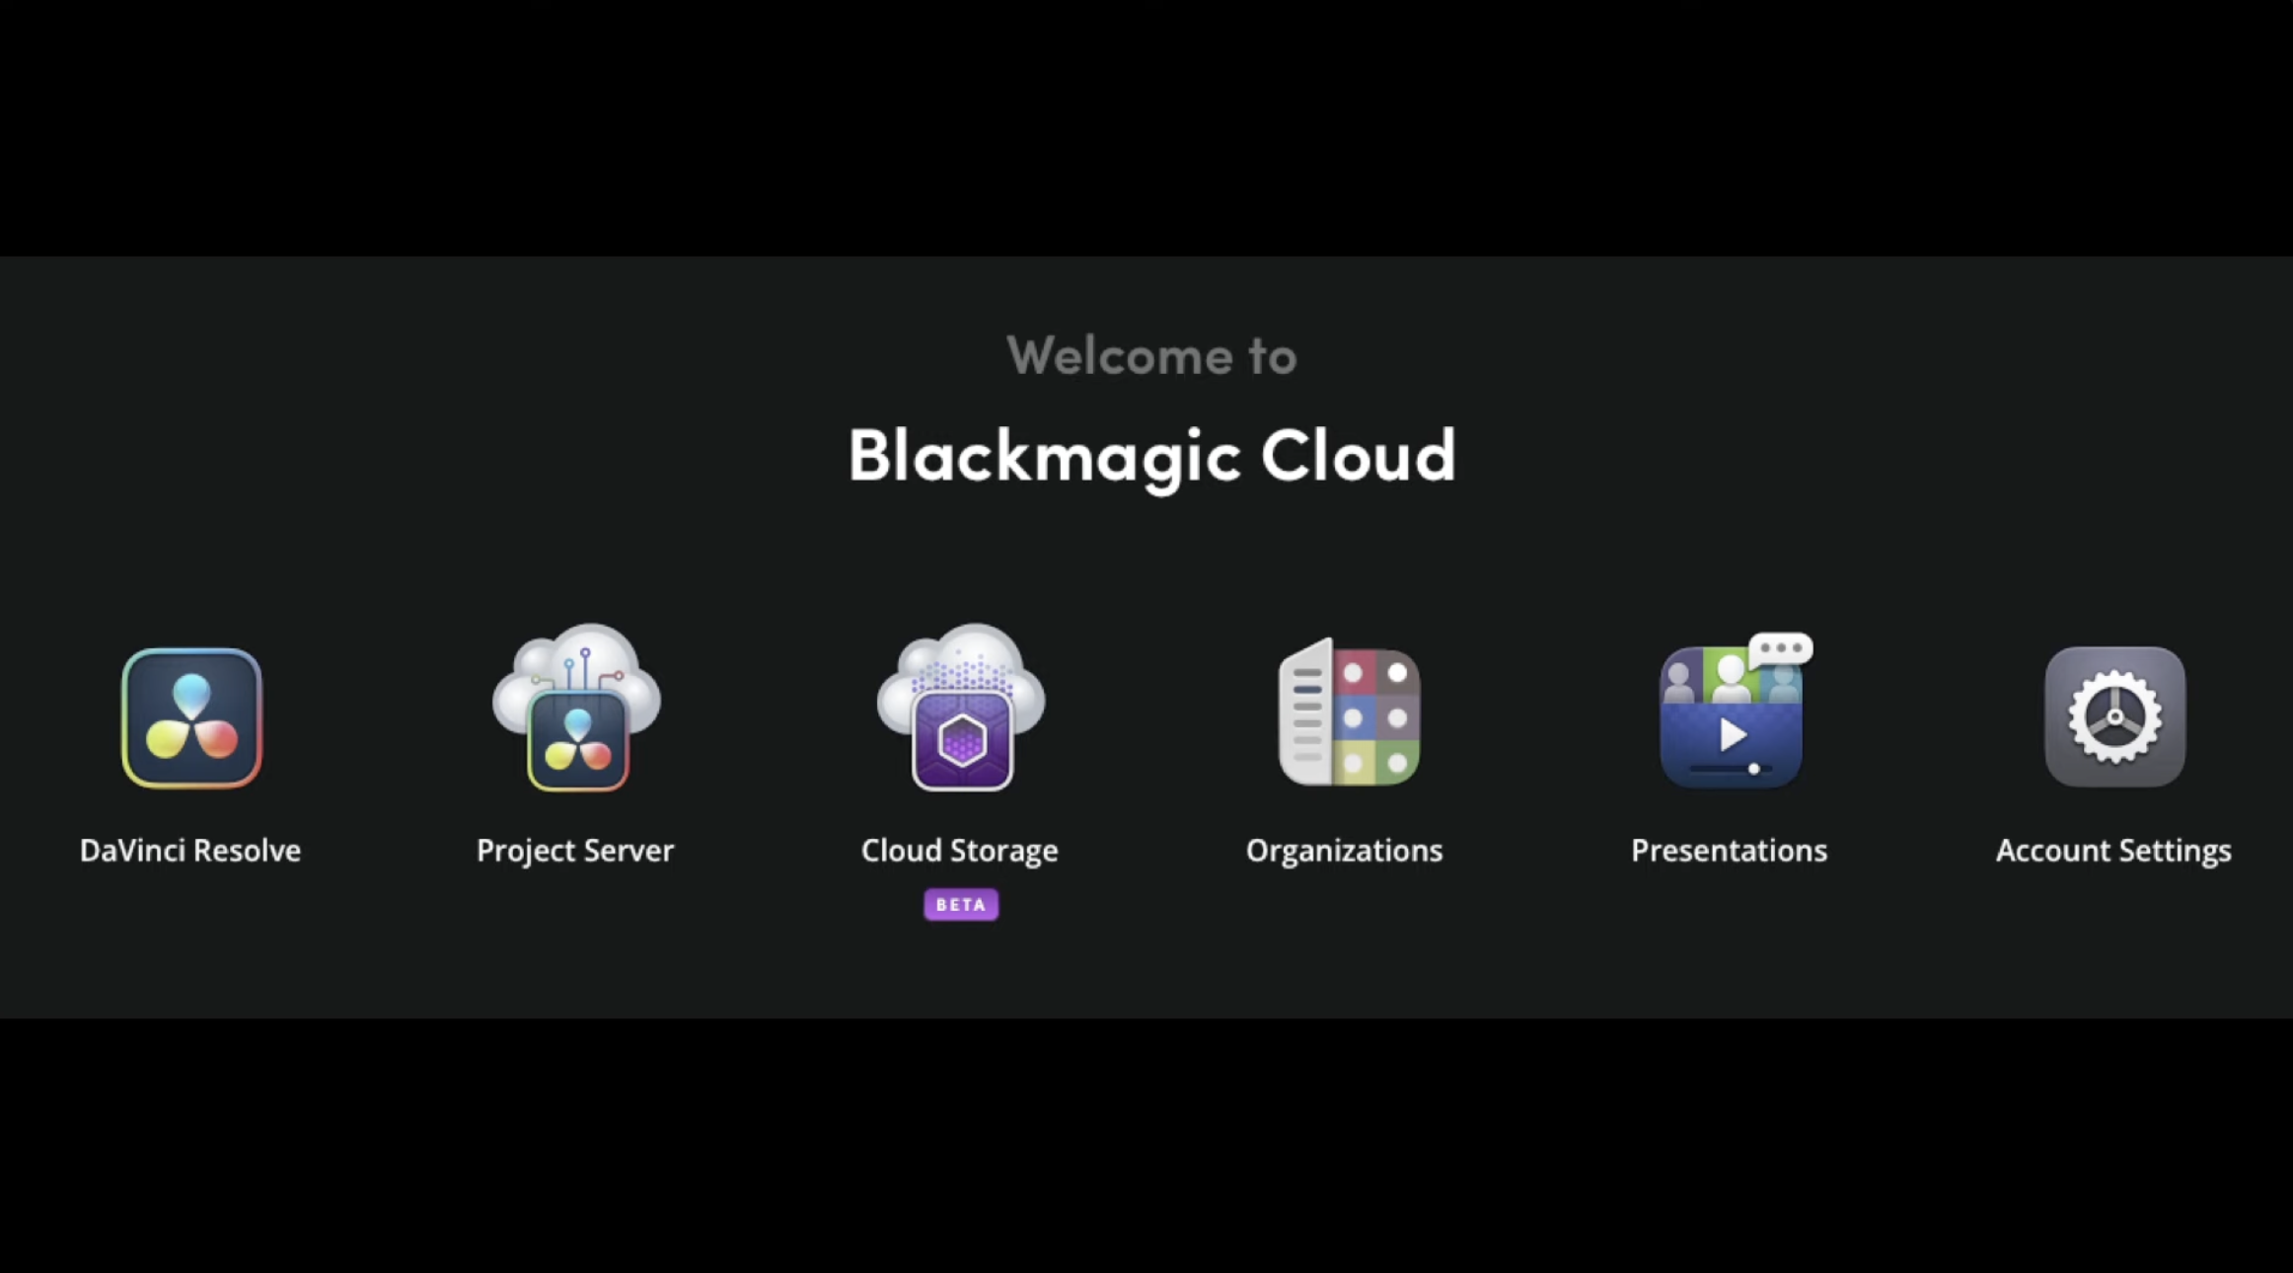
Task: Open the Project Server cloud icon
Action: [x=576, y=707]
